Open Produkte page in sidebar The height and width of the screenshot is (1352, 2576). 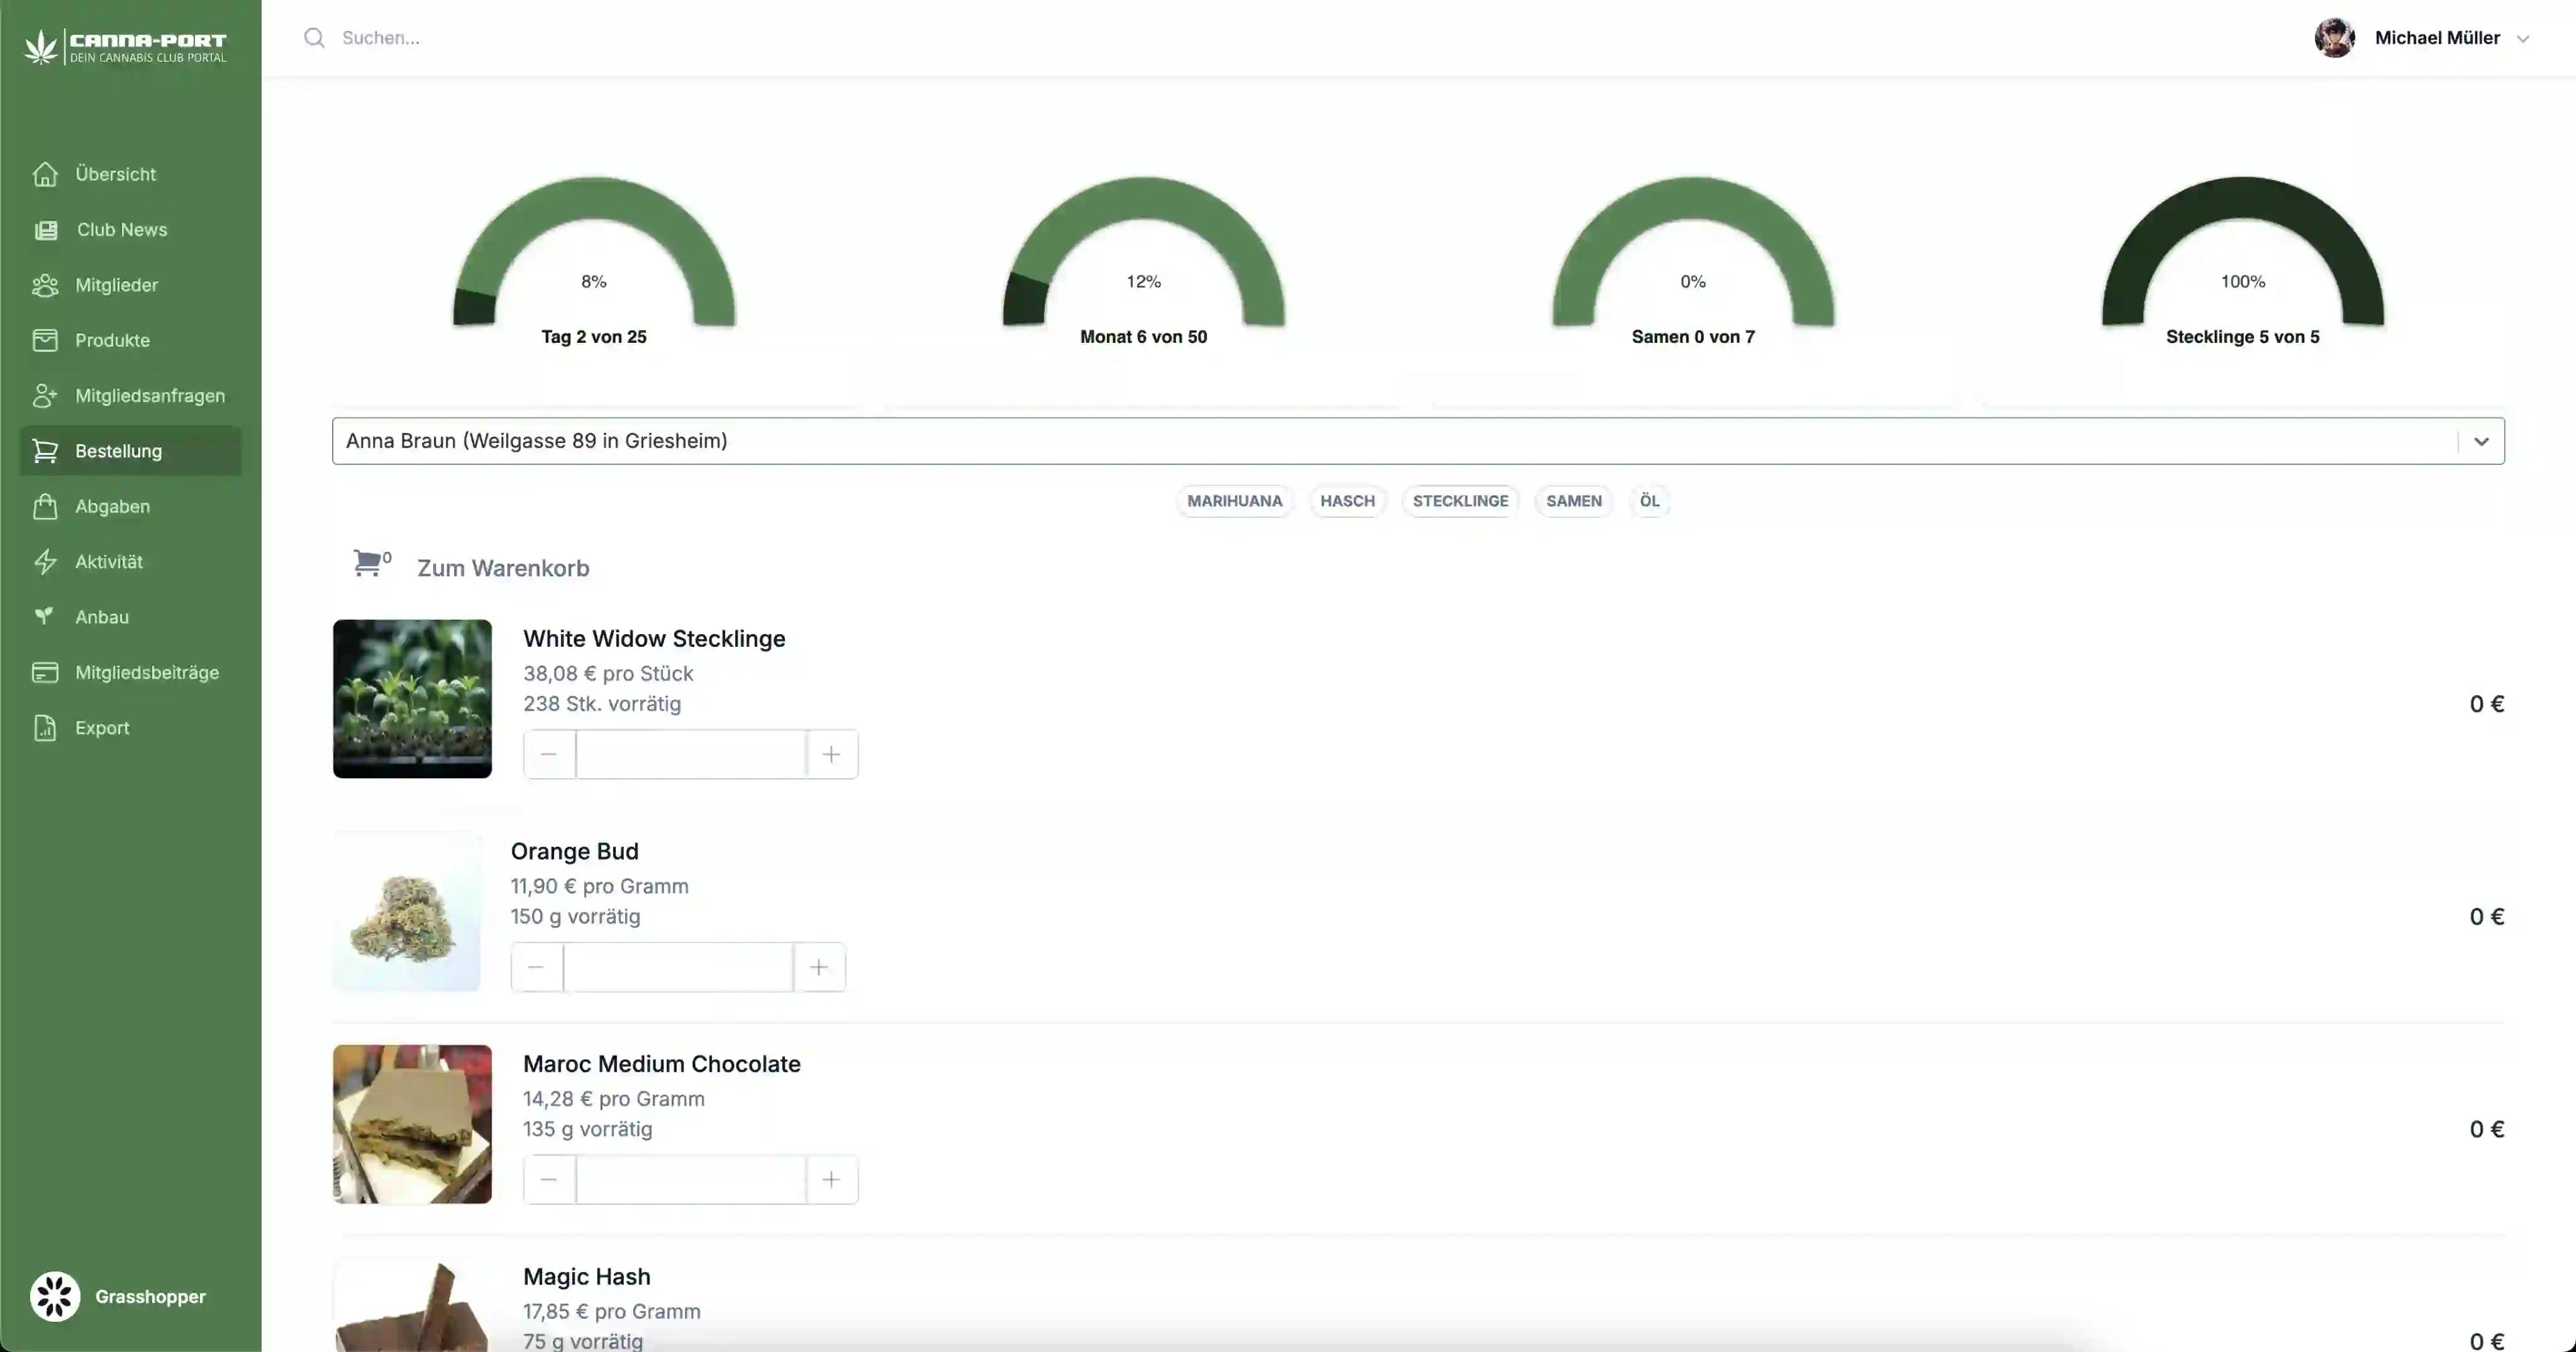click(x=112, y=340)
